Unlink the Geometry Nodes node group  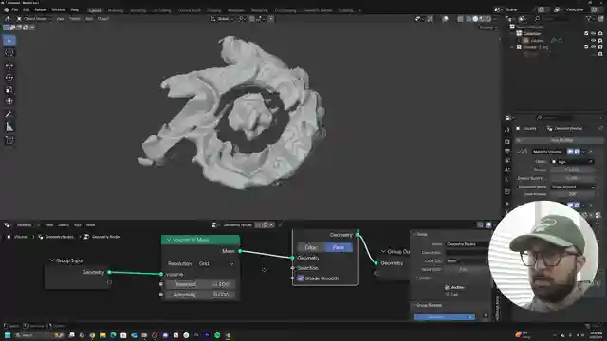click(x=271, y=225)
